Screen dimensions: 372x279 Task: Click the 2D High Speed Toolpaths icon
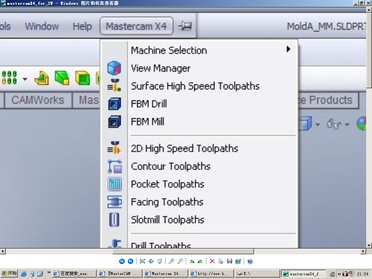tap(114, 148)
